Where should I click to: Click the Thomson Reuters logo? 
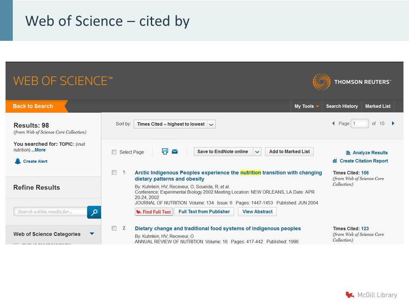tap(351, 82)
